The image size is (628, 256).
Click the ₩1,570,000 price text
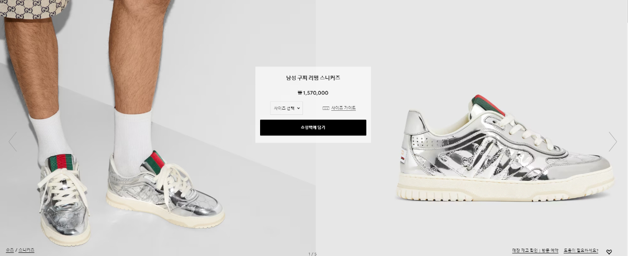tap(313, 93)
